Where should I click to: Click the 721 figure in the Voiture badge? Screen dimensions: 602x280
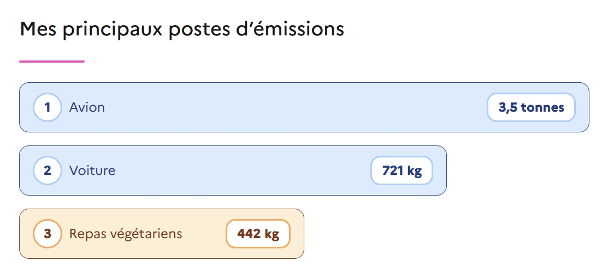393,171
